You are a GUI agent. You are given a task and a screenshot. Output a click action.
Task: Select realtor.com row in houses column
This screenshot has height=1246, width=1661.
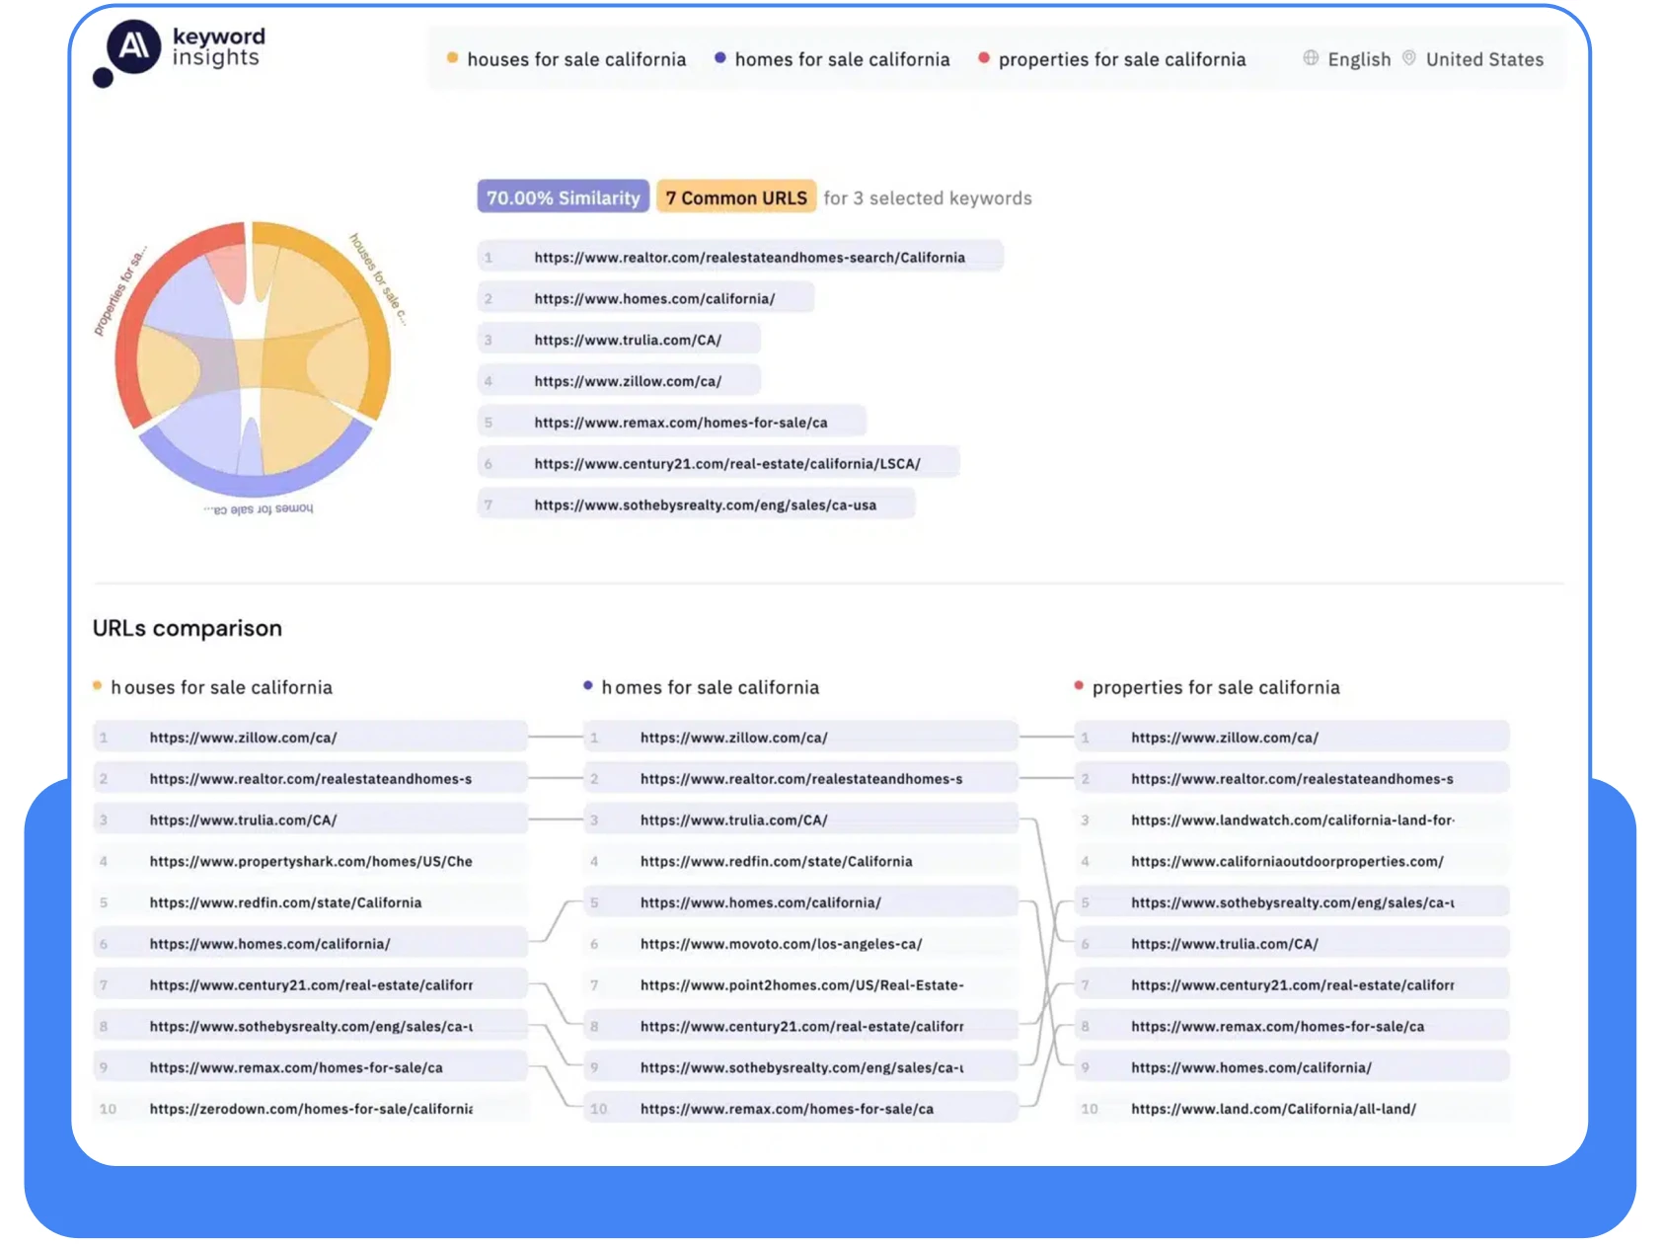[310, 779]
